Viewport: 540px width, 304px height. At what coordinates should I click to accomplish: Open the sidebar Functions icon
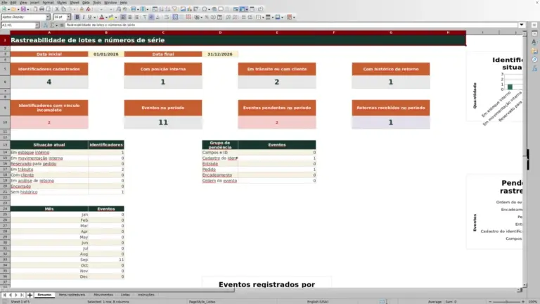(534, 68)
